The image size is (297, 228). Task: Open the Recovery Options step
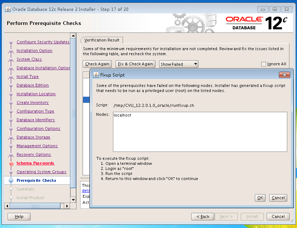coord(34,154)
